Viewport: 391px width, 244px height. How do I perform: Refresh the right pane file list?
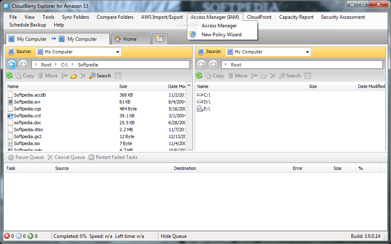[x=199, y=76]
